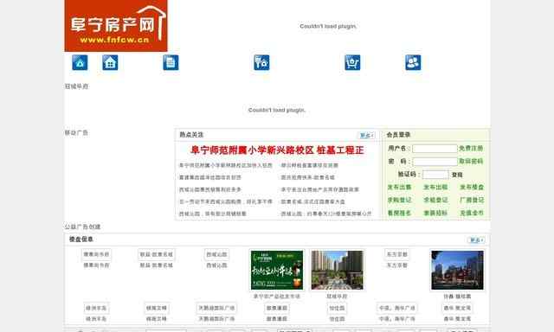Open the first blue home navigation icon
Image resolution: width=554 pixels, height=332 pixels.
coord(80,63)
